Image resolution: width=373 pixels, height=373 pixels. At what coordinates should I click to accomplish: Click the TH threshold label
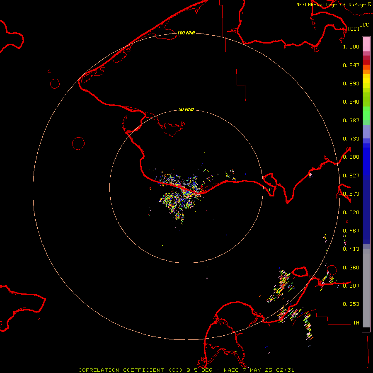(x=356, y=323)
